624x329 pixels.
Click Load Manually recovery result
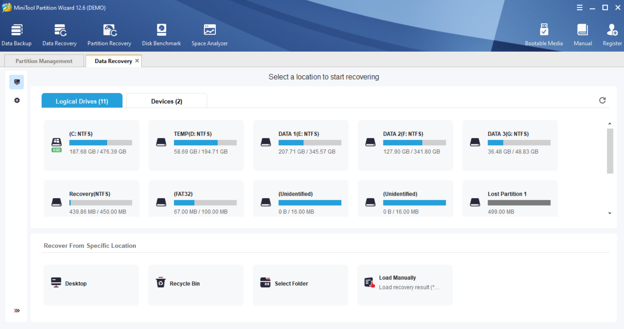[x=405, y=283]
